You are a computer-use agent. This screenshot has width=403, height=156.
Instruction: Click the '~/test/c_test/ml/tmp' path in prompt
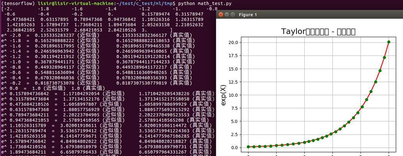145,4
